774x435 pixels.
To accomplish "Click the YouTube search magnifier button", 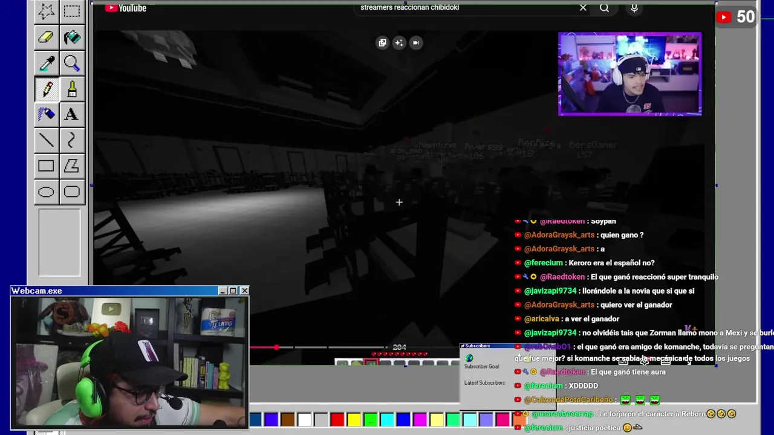I will (x=604, y=8).
